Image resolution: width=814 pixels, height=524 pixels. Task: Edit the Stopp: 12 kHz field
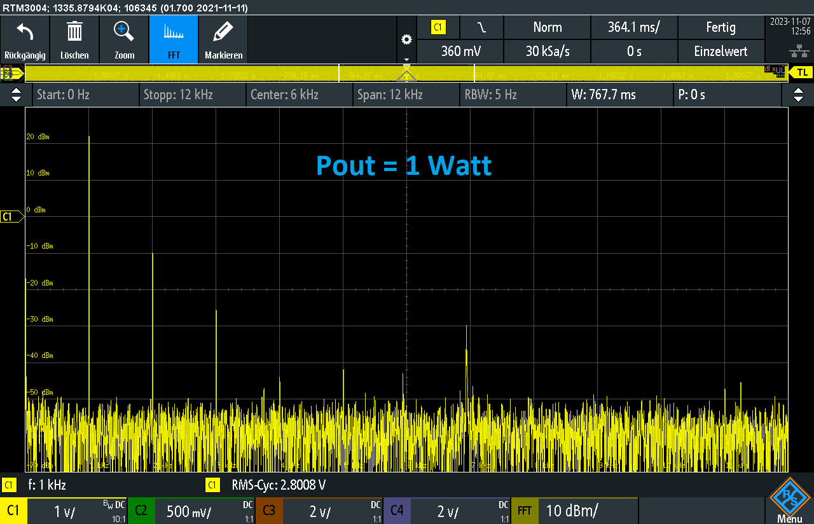(192, 95)
